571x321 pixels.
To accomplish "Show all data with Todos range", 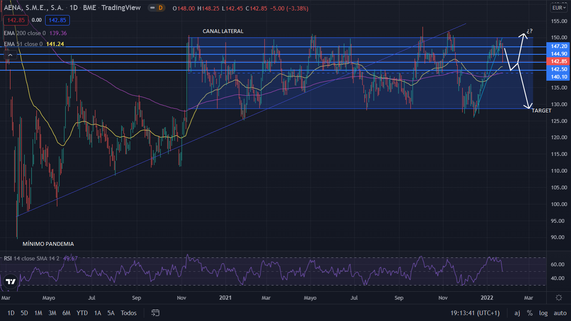I will [128, 313].
